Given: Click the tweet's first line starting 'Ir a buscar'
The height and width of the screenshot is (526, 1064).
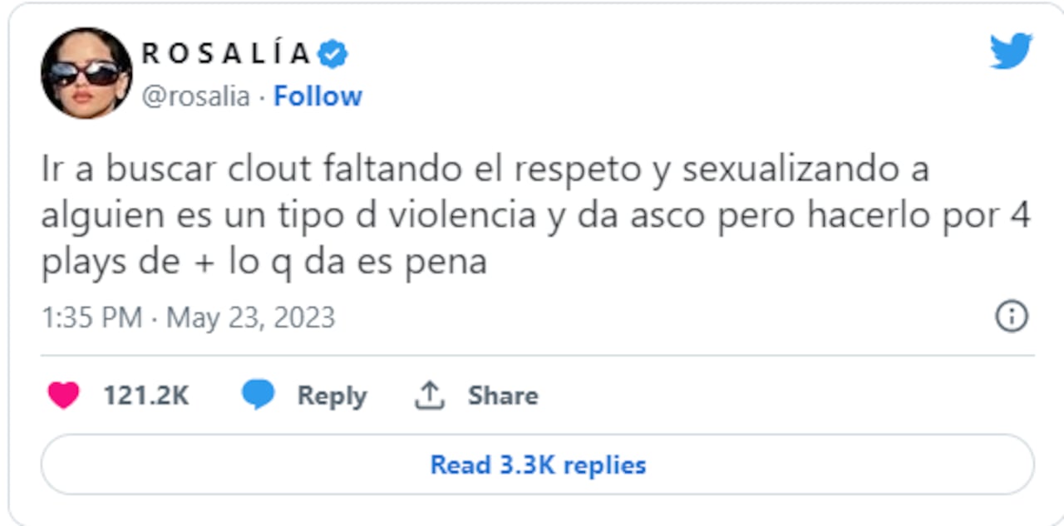Looking at the screenshot, I should 485,170.
